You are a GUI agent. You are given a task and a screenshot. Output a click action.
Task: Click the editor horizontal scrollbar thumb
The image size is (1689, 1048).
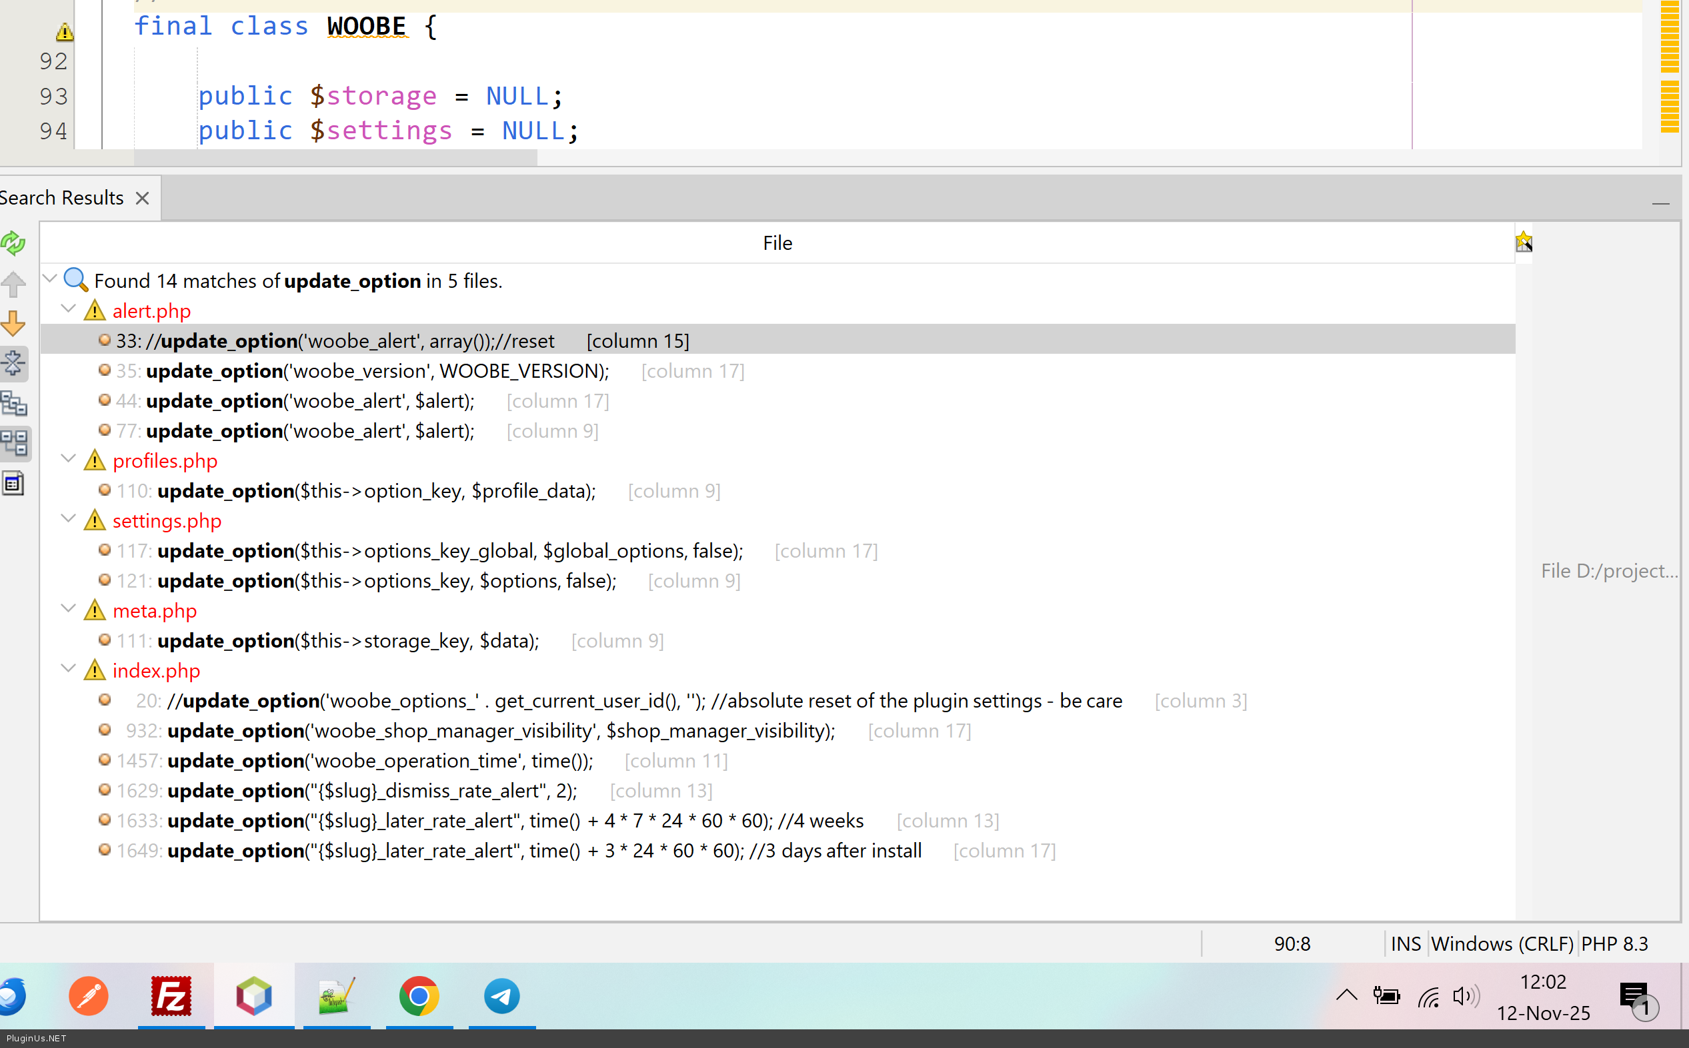335,158
